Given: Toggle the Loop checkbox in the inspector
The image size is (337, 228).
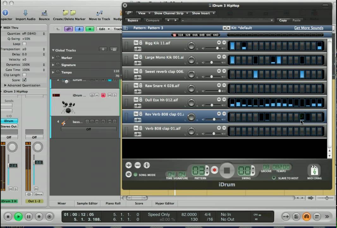Looking at the screenshot, I should (x=24, y=44).
